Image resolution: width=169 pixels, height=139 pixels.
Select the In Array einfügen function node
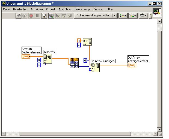(x=95, y=68)
